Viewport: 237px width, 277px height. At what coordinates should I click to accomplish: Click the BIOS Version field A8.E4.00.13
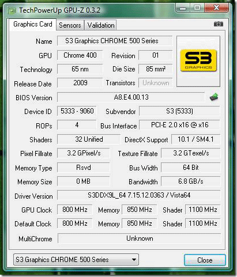(x=131, y=97)
